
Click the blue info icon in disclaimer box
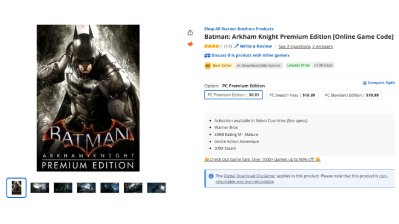211,176
